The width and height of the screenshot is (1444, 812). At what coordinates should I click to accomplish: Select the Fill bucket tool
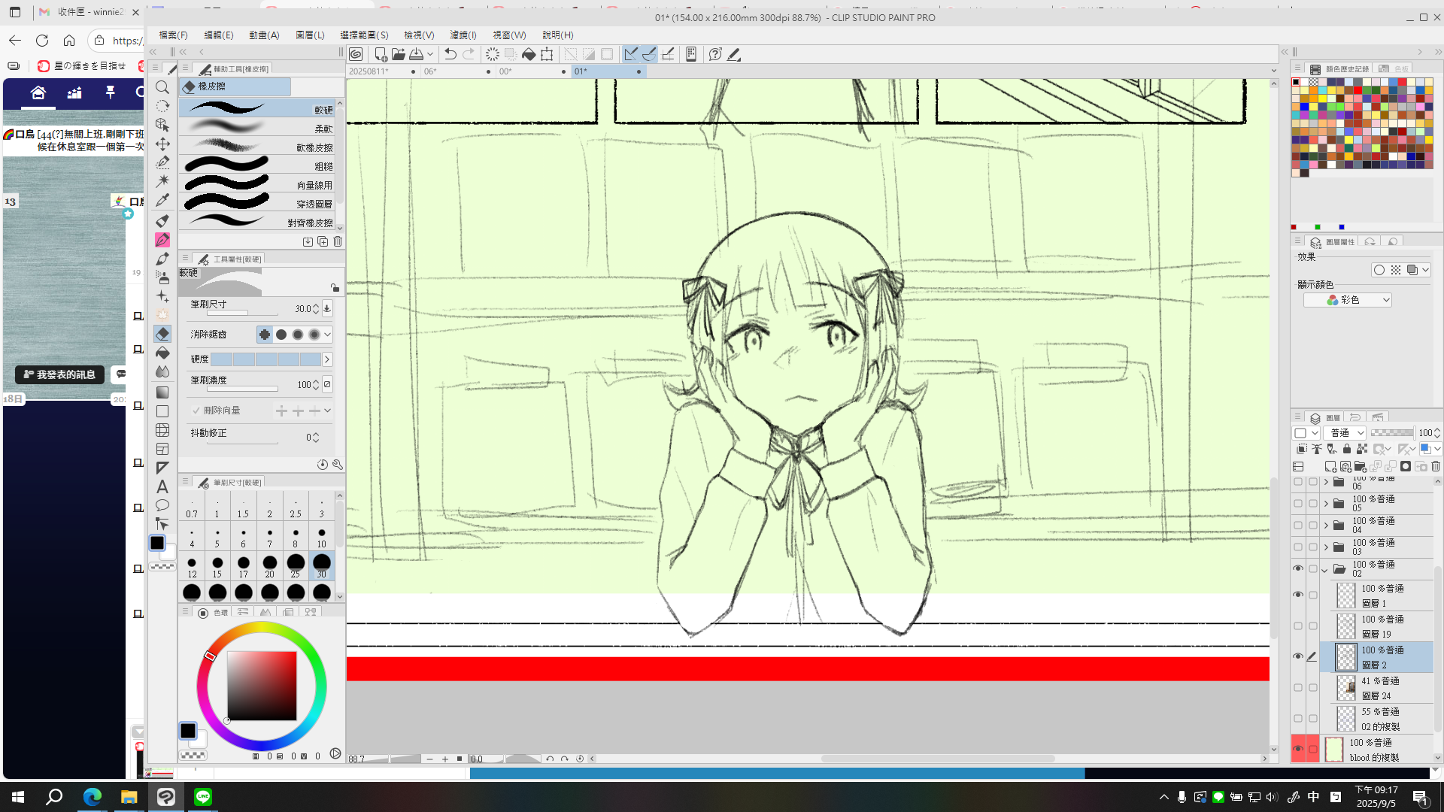coord(162,353)
